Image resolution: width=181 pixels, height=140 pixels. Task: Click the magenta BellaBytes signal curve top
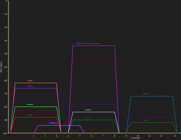coord(59,126)
